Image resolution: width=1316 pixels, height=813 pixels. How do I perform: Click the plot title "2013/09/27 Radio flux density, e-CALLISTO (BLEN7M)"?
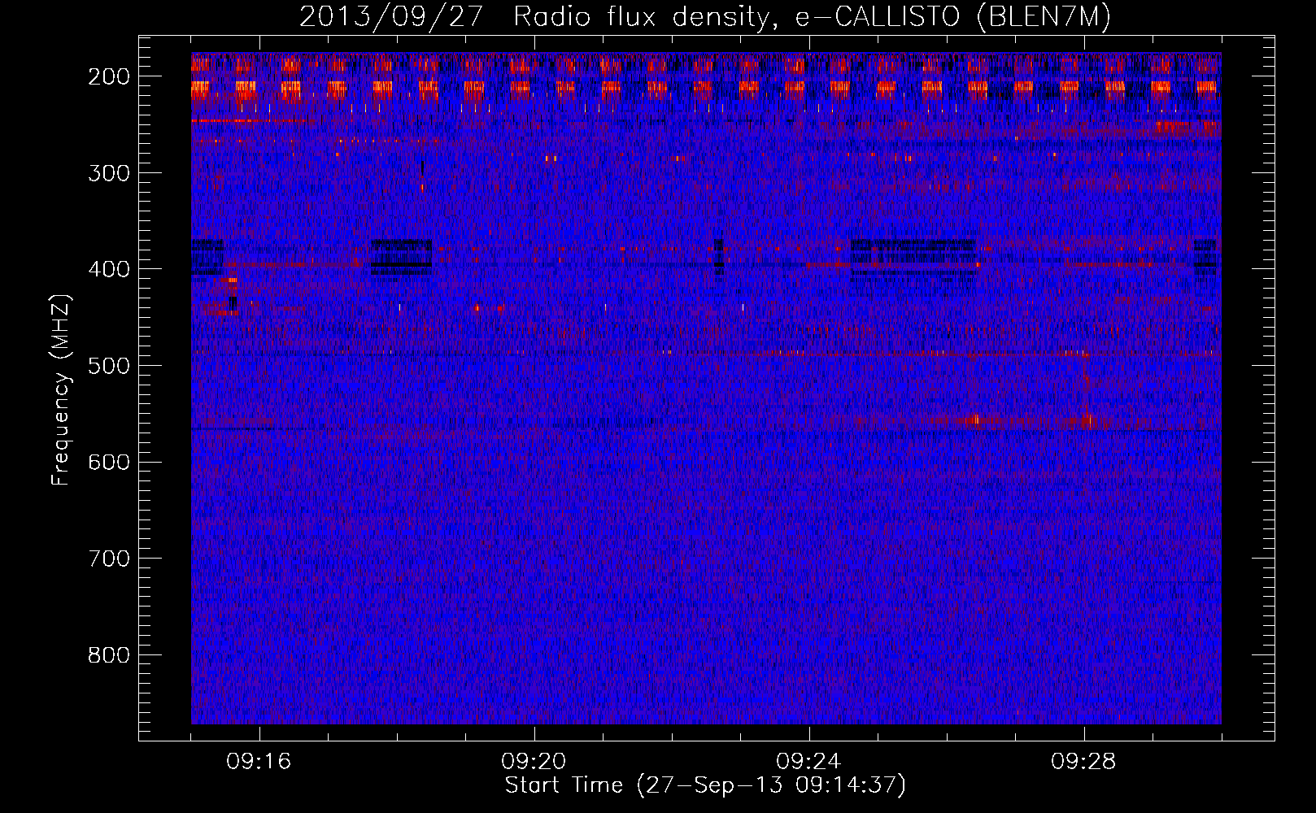(705, 17)
